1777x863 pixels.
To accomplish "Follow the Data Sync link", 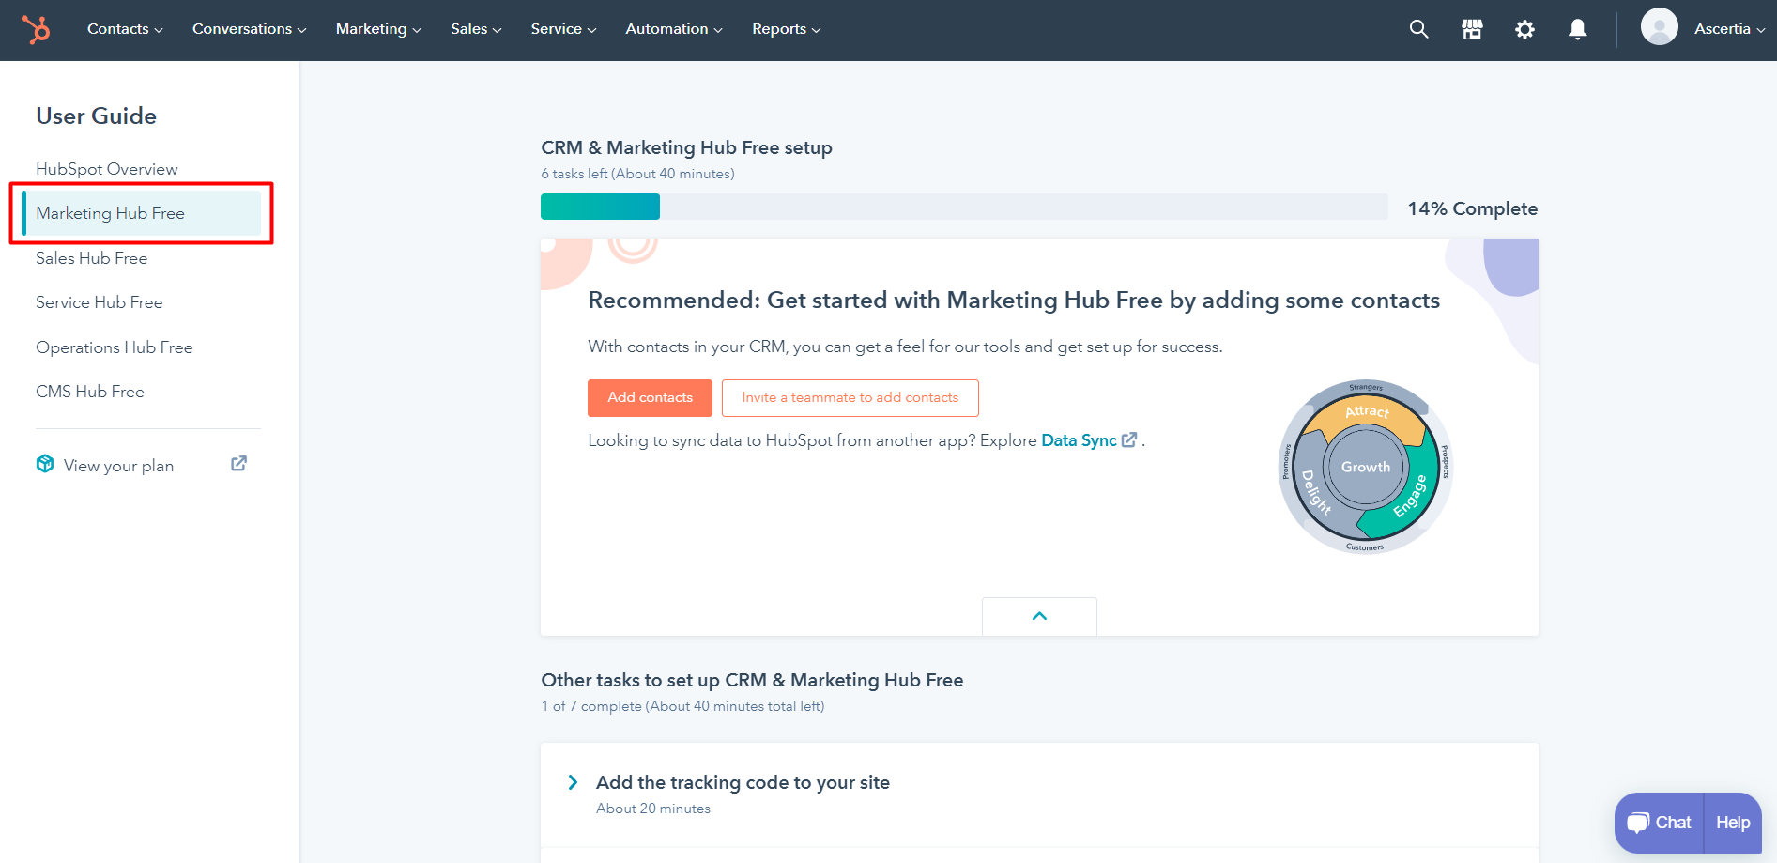I will pyautogui.click(x=1079, y=440).
